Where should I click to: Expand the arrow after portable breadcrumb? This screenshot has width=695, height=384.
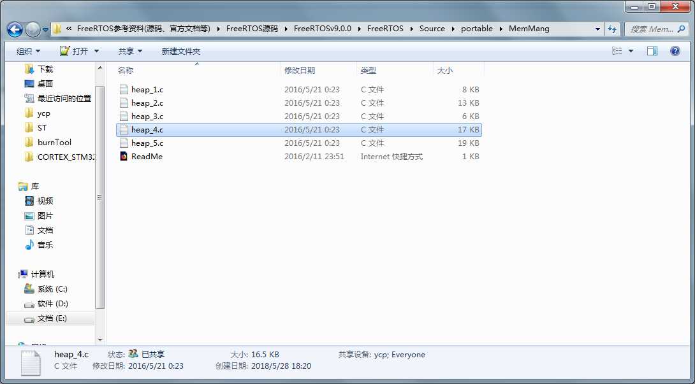[501, 29]
